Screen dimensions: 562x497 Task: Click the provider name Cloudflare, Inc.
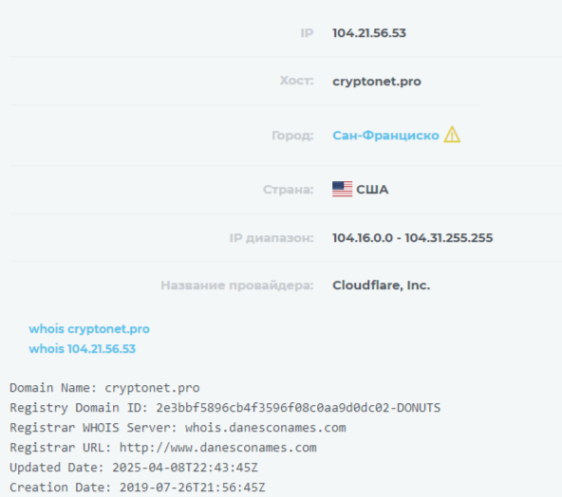(381, 285)
